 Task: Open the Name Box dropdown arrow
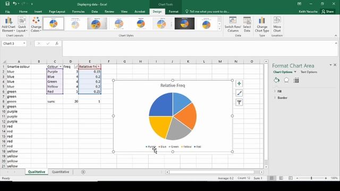24,44
